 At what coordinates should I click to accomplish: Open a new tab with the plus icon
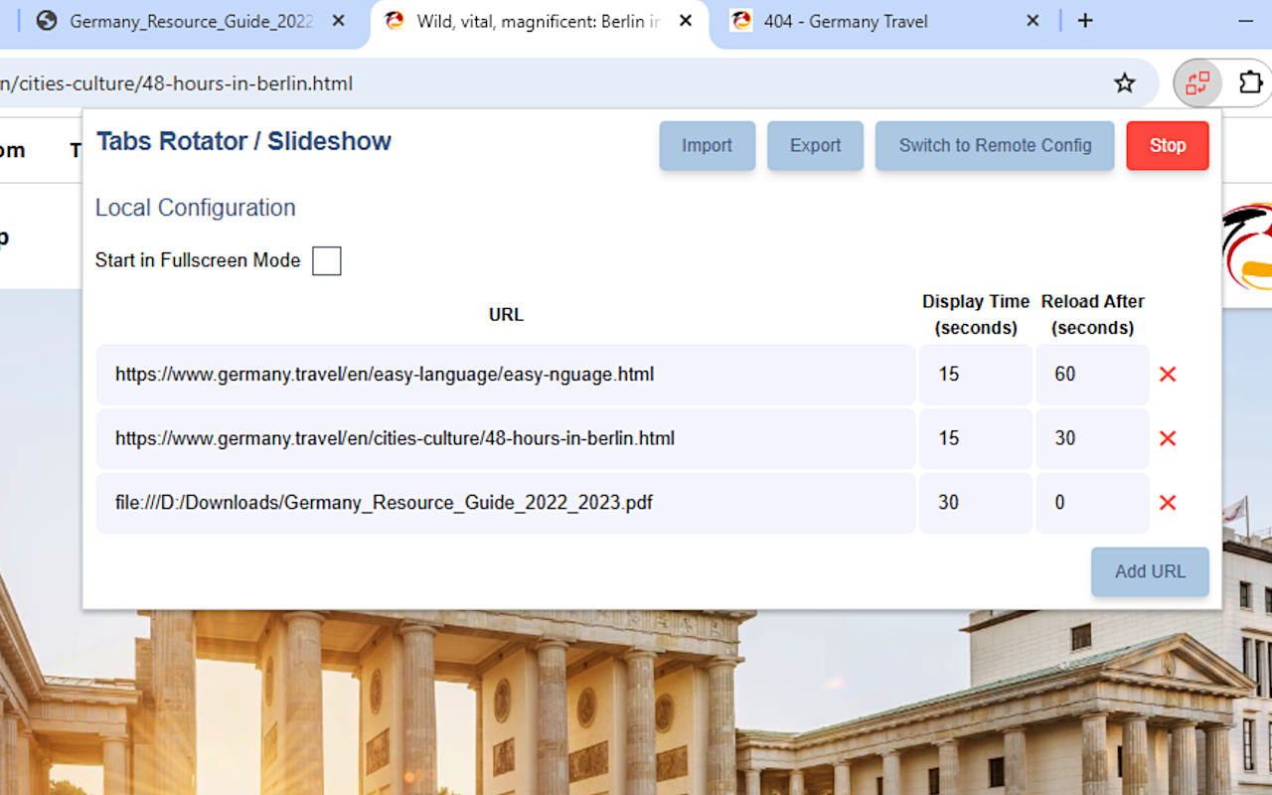(x=1085, y=20)
